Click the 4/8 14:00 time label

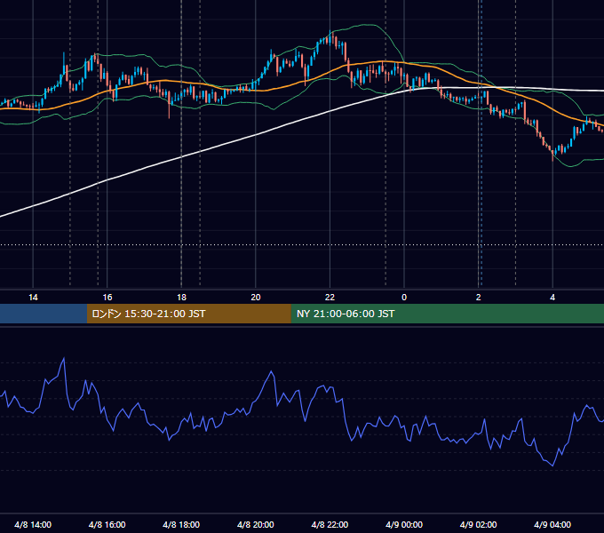[x=33, y=524]
